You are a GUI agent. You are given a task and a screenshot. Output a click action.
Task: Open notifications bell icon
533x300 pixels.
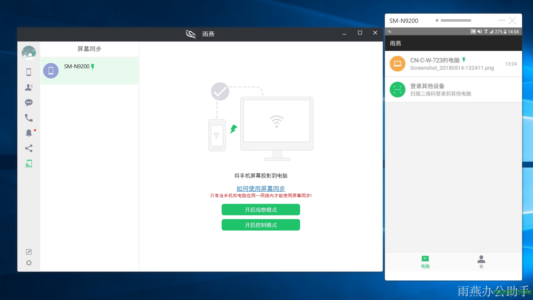coord(29,133)
